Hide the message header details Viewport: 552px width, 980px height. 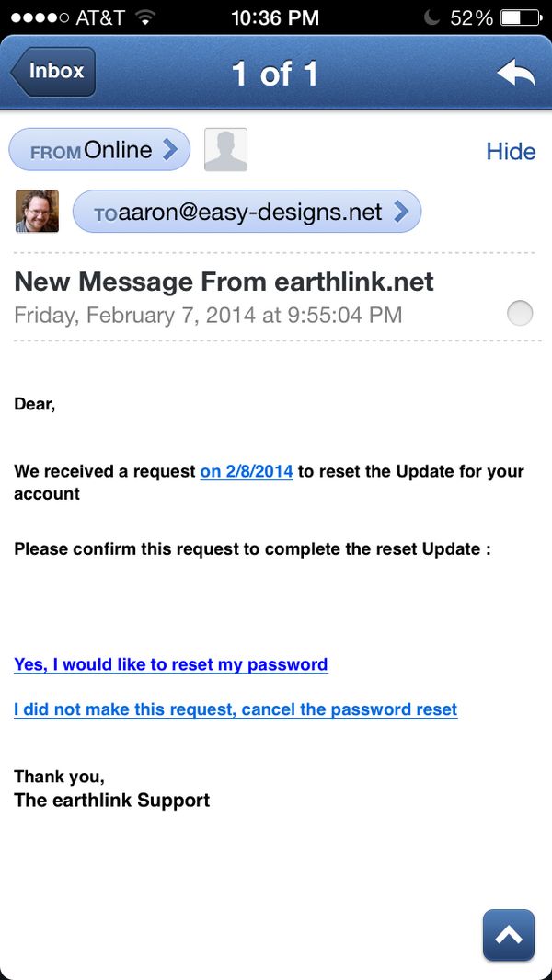click(x=511, y=152)
